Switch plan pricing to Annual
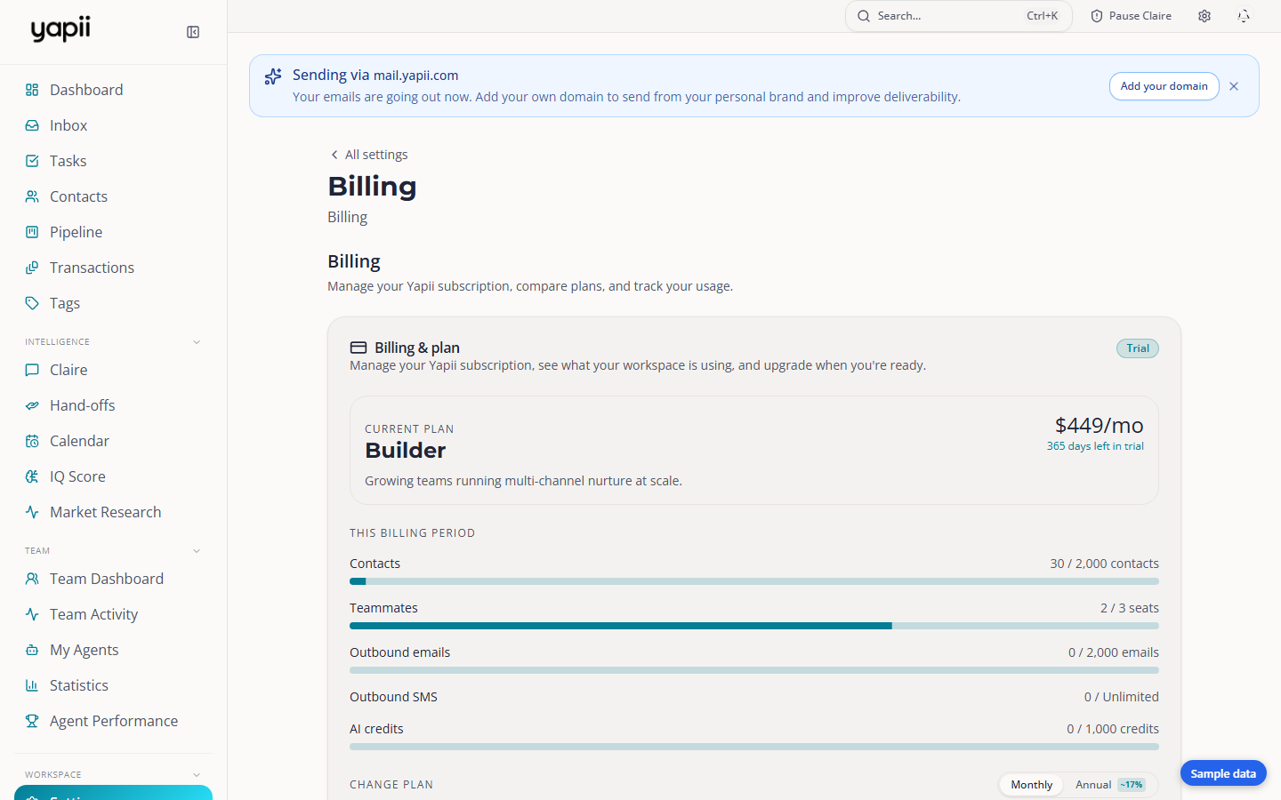The image size is (1281, 800). pyautogui.click(x=1110, y=785)
